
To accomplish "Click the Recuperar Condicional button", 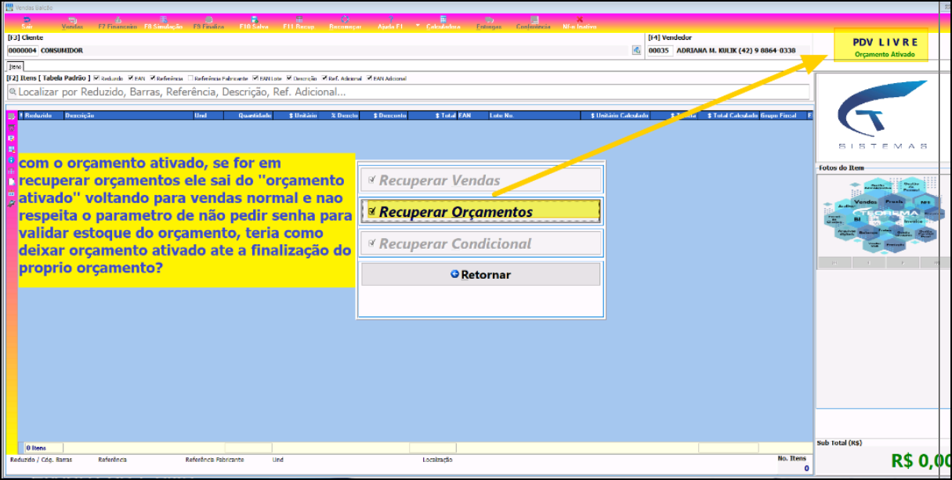I will [x=481, y=244].
